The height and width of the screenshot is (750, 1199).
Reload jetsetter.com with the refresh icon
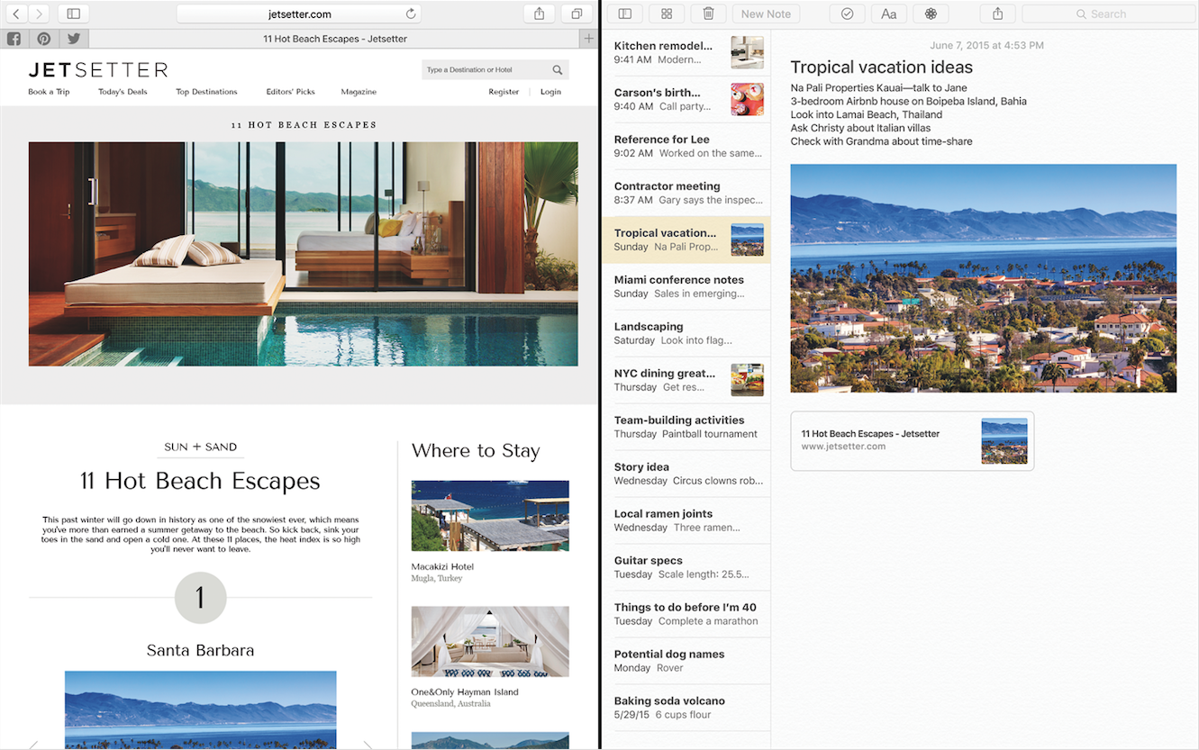coord(411,14)
